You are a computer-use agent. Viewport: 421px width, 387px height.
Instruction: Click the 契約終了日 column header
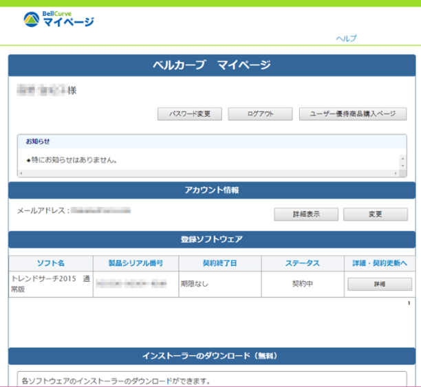[x=220, y=263]
